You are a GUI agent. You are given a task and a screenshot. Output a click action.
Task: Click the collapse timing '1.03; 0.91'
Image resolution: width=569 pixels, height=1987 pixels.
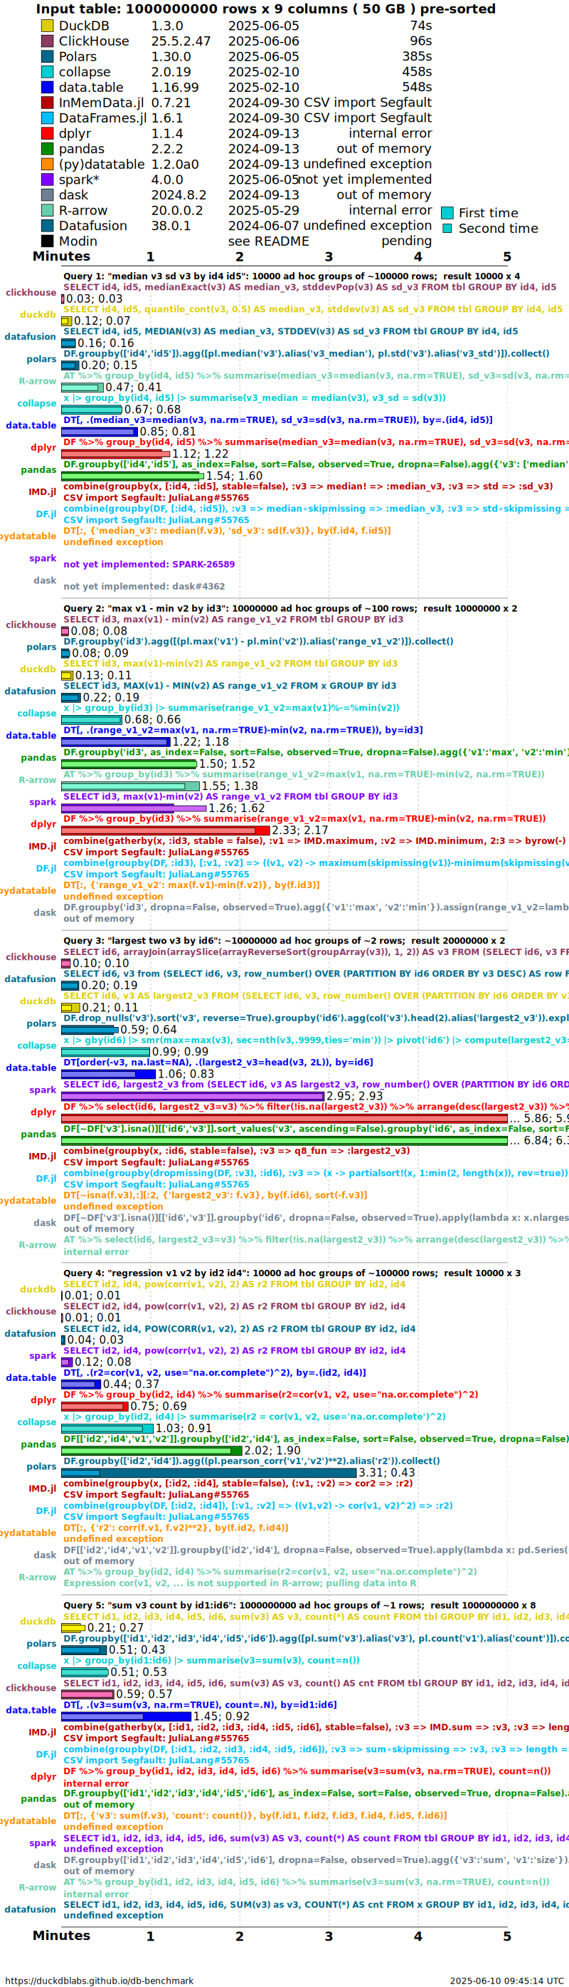184,1429
